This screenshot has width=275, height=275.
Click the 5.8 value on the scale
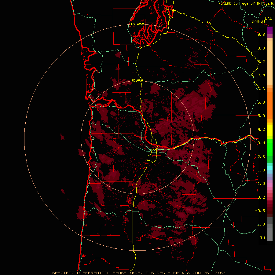261,102
